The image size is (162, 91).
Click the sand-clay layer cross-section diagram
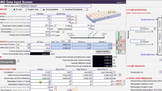(120, 43)
